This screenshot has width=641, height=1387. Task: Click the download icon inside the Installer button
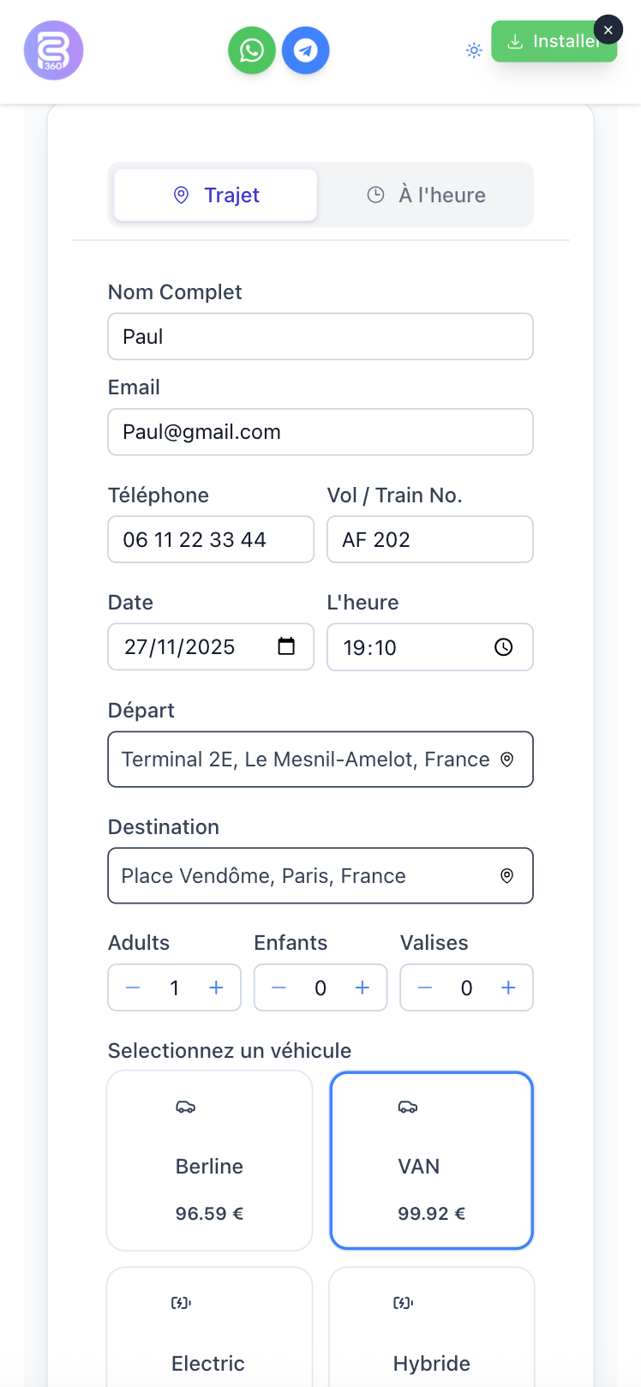click(x=516, y=40)
